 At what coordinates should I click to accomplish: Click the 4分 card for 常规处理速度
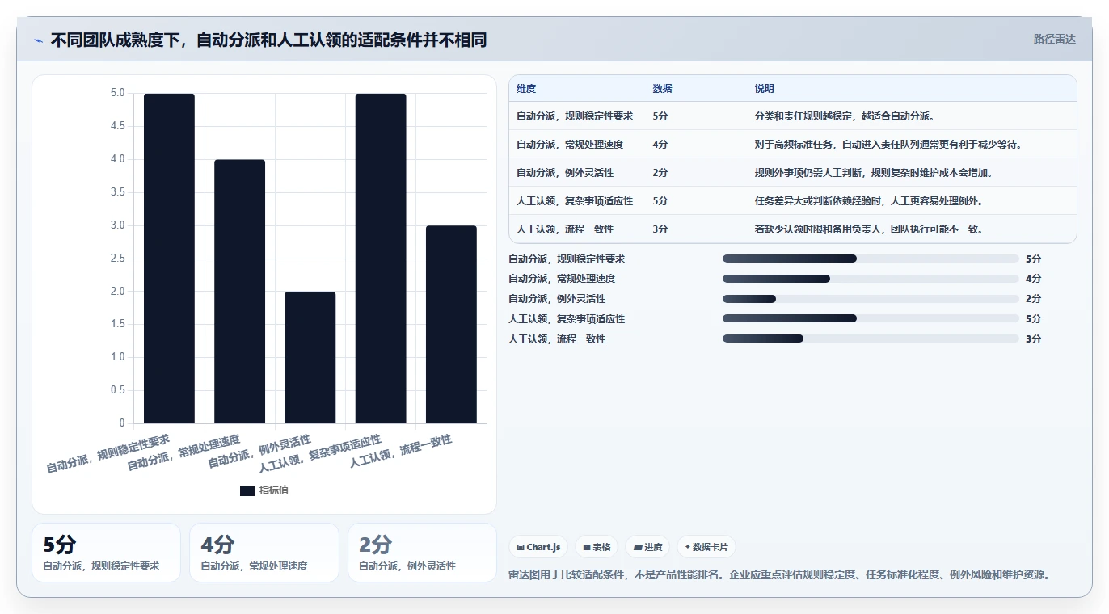pyautogui.click(x=264, y=553)
